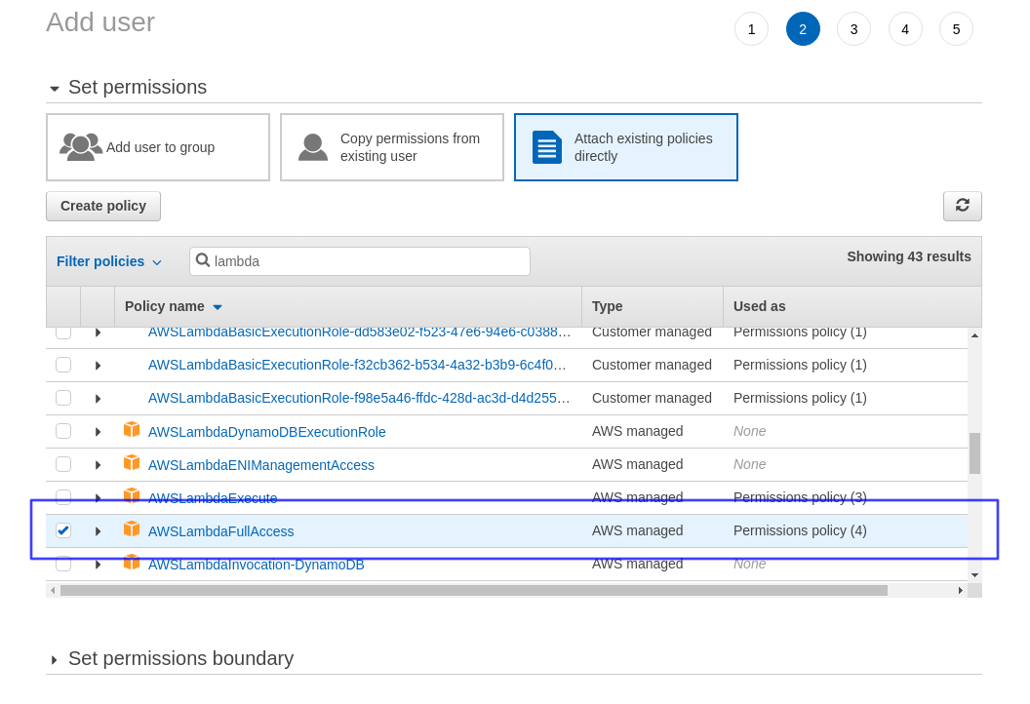Open AWSLambdaENIManagementAccess policy link
1030x704 pixels.
point(260,465)
